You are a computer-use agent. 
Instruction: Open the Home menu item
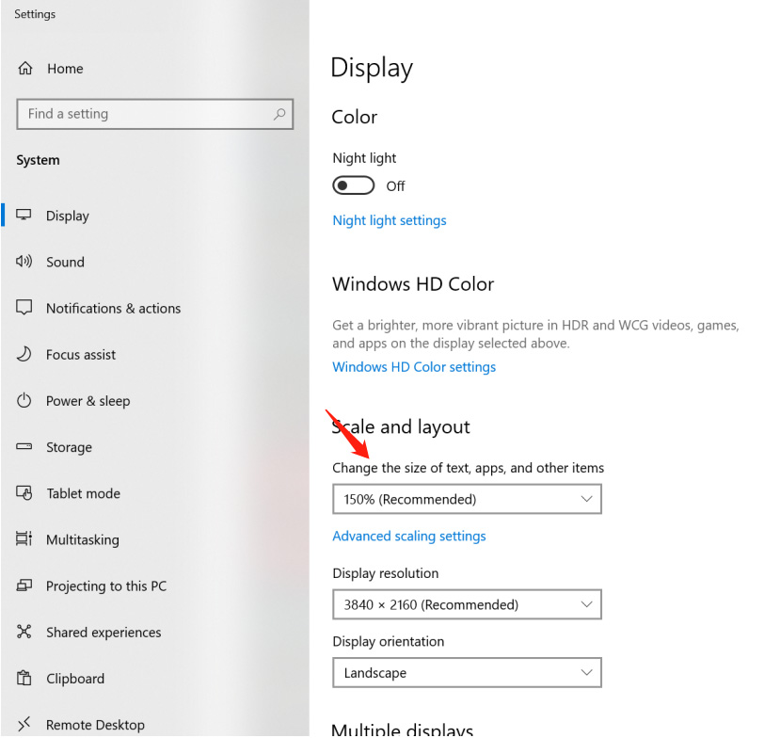[65, 69]
